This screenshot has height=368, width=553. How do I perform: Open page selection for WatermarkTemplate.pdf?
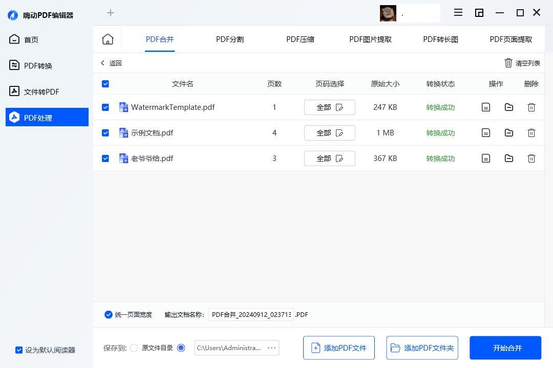[x=329, y=107]
